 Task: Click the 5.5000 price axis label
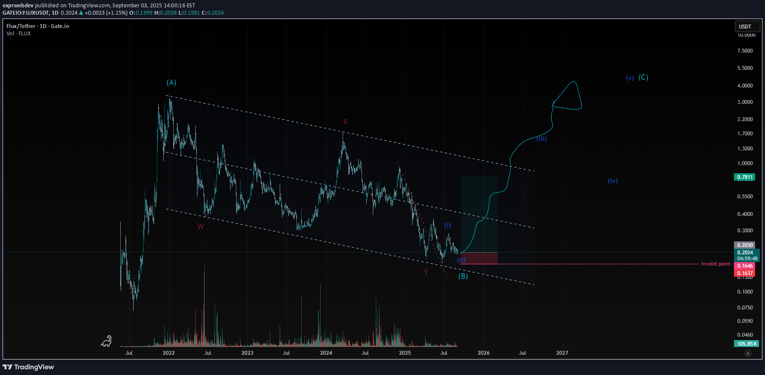745,68
